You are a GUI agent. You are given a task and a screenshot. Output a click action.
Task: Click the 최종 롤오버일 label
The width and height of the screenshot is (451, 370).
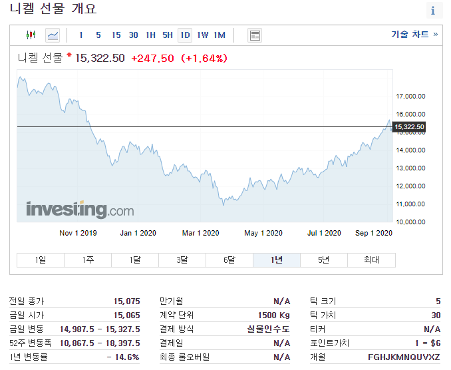(185, 357)
